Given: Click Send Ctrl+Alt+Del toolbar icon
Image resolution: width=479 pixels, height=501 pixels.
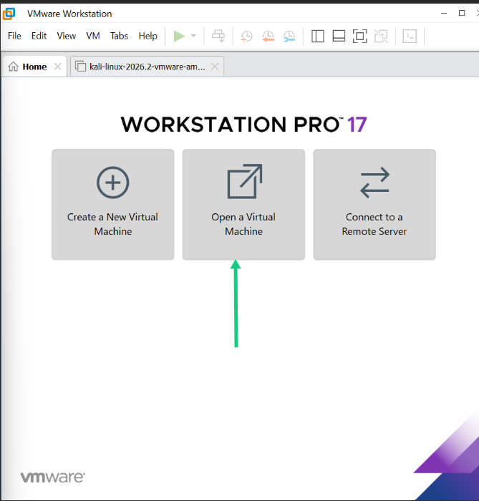Looking at the screenshot, I should [218, 36].
